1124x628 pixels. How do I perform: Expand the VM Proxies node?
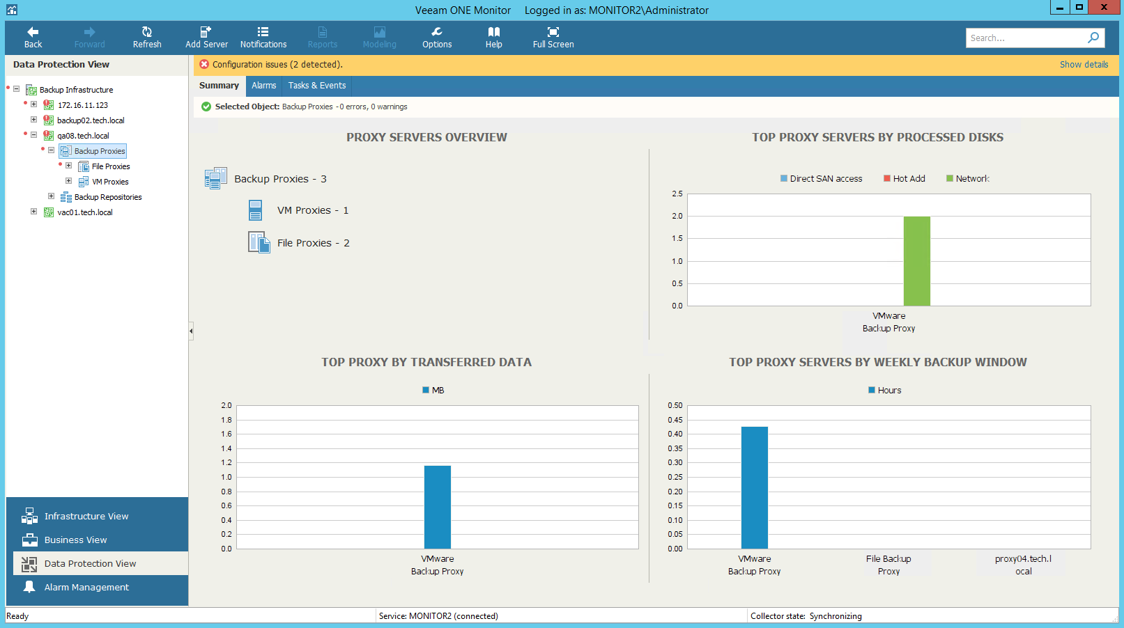(68, 181)
